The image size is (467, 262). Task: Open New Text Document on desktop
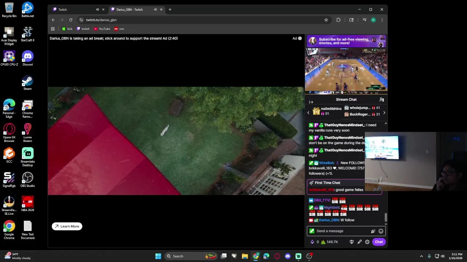coord(27,230)
